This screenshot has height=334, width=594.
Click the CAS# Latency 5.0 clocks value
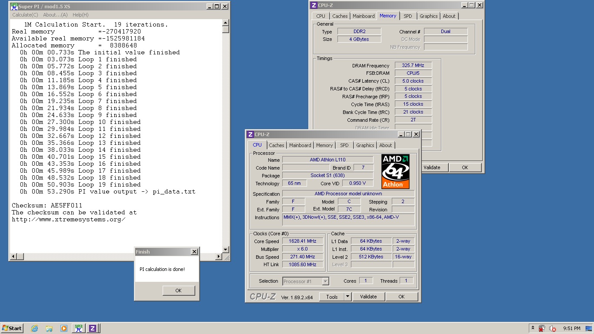click(x=413, y=81)
